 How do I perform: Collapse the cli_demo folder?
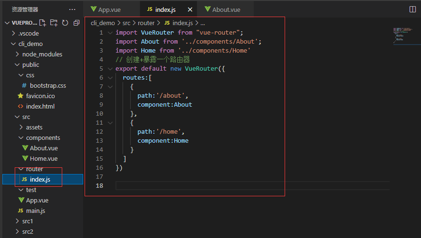(13, 44)
